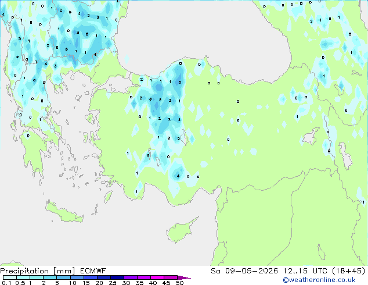This screenshot has width=368, height=285.
Task: Click the '12..15 UTC' time text
Action: point(305,271)
